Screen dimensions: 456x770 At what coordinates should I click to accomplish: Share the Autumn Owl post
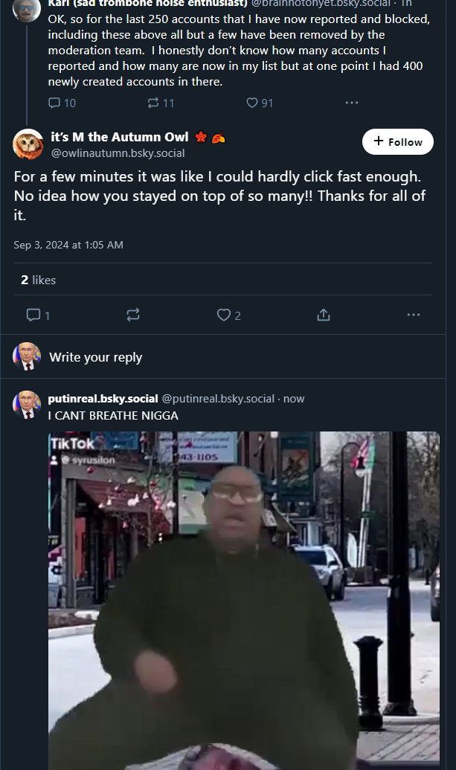pos(323,315)
